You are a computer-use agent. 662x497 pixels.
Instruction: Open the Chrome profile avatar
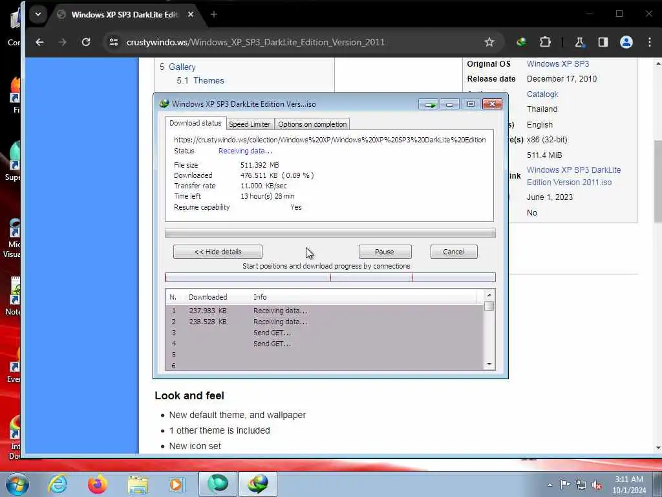626,42
